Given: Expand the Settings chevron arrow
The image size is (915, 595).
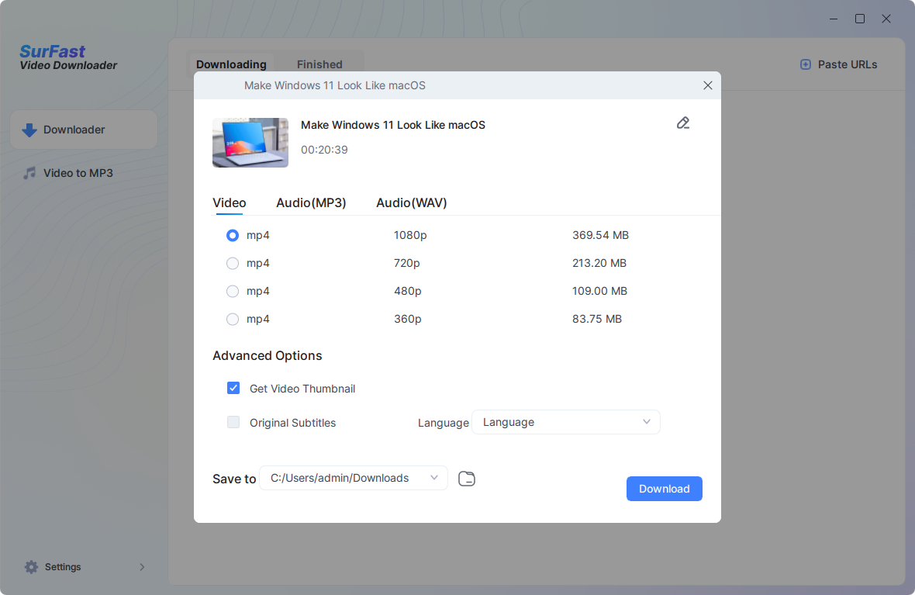Looking at the screenshot, I should pyautogui.click(x=142, y=567).
